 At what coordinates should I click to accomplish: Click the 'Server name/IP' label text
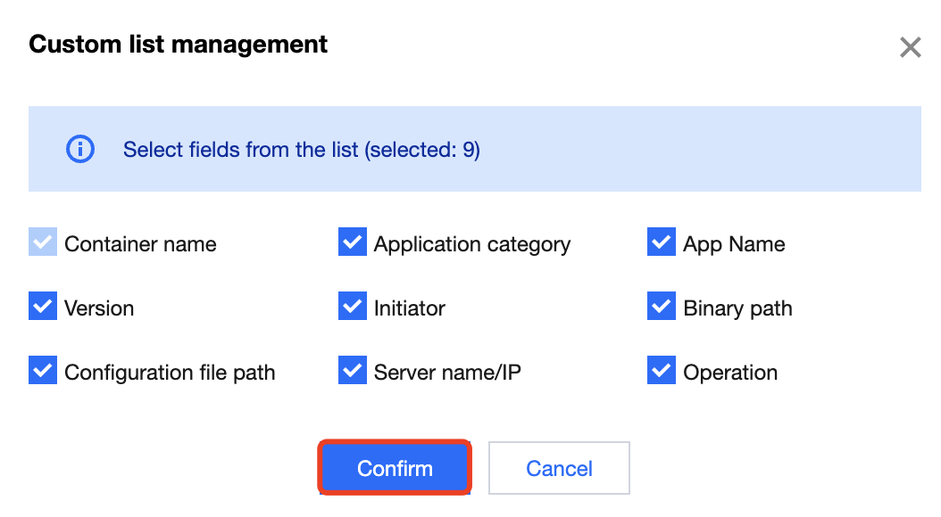pos(446,373)
